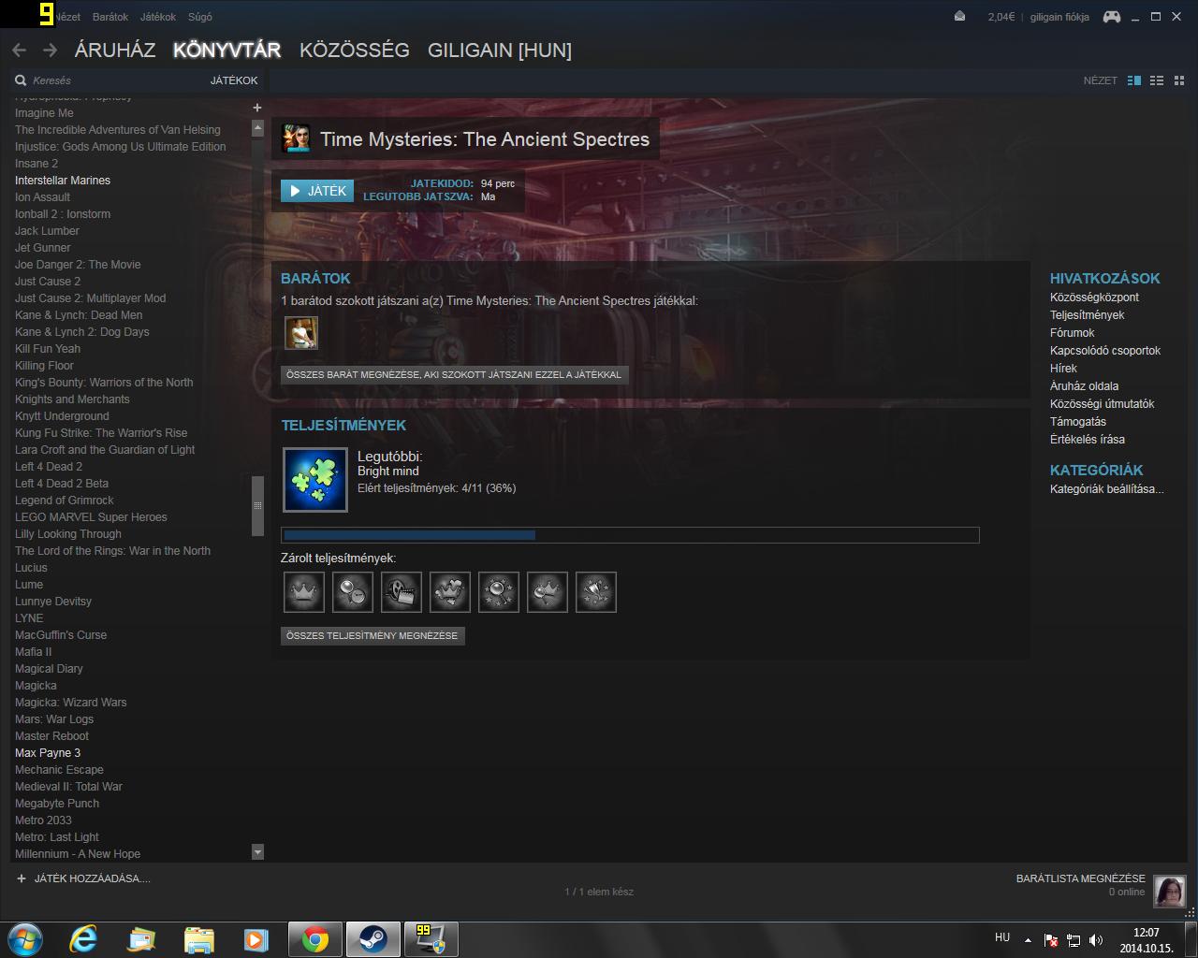Click the plus icon above the scrollbar

point(257,108)
